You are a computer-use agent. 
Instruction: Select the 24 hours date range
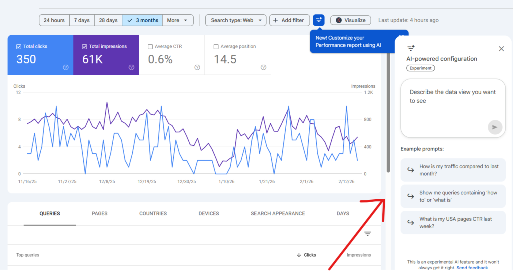coord(54,20)
